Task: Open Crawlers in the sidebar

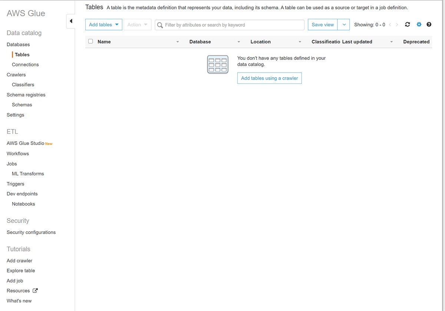Action: [16, 75]
